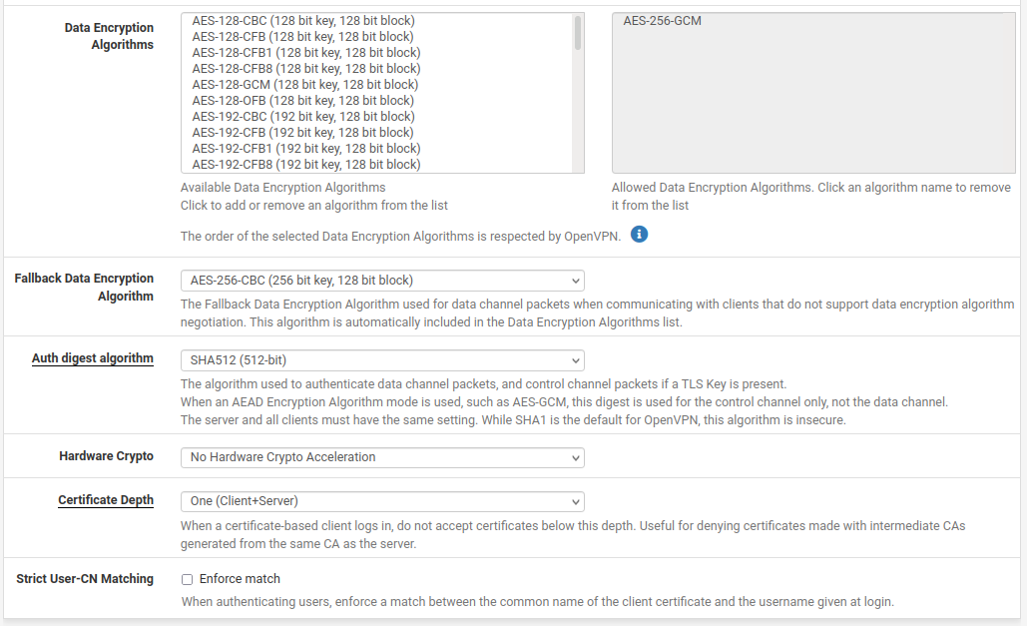Add AES-128-GCM to the allowed algorithms
Screen dimensions: 1027x626
pos(305,84)
